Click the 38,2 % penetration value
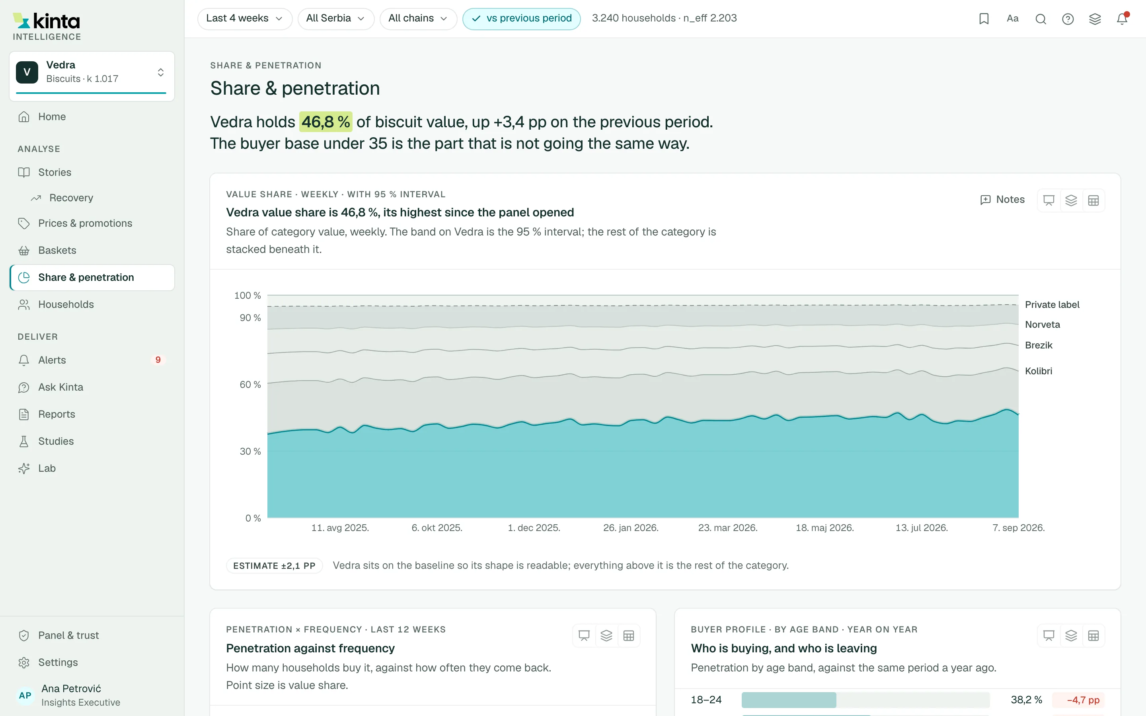 pos(1026,700)
